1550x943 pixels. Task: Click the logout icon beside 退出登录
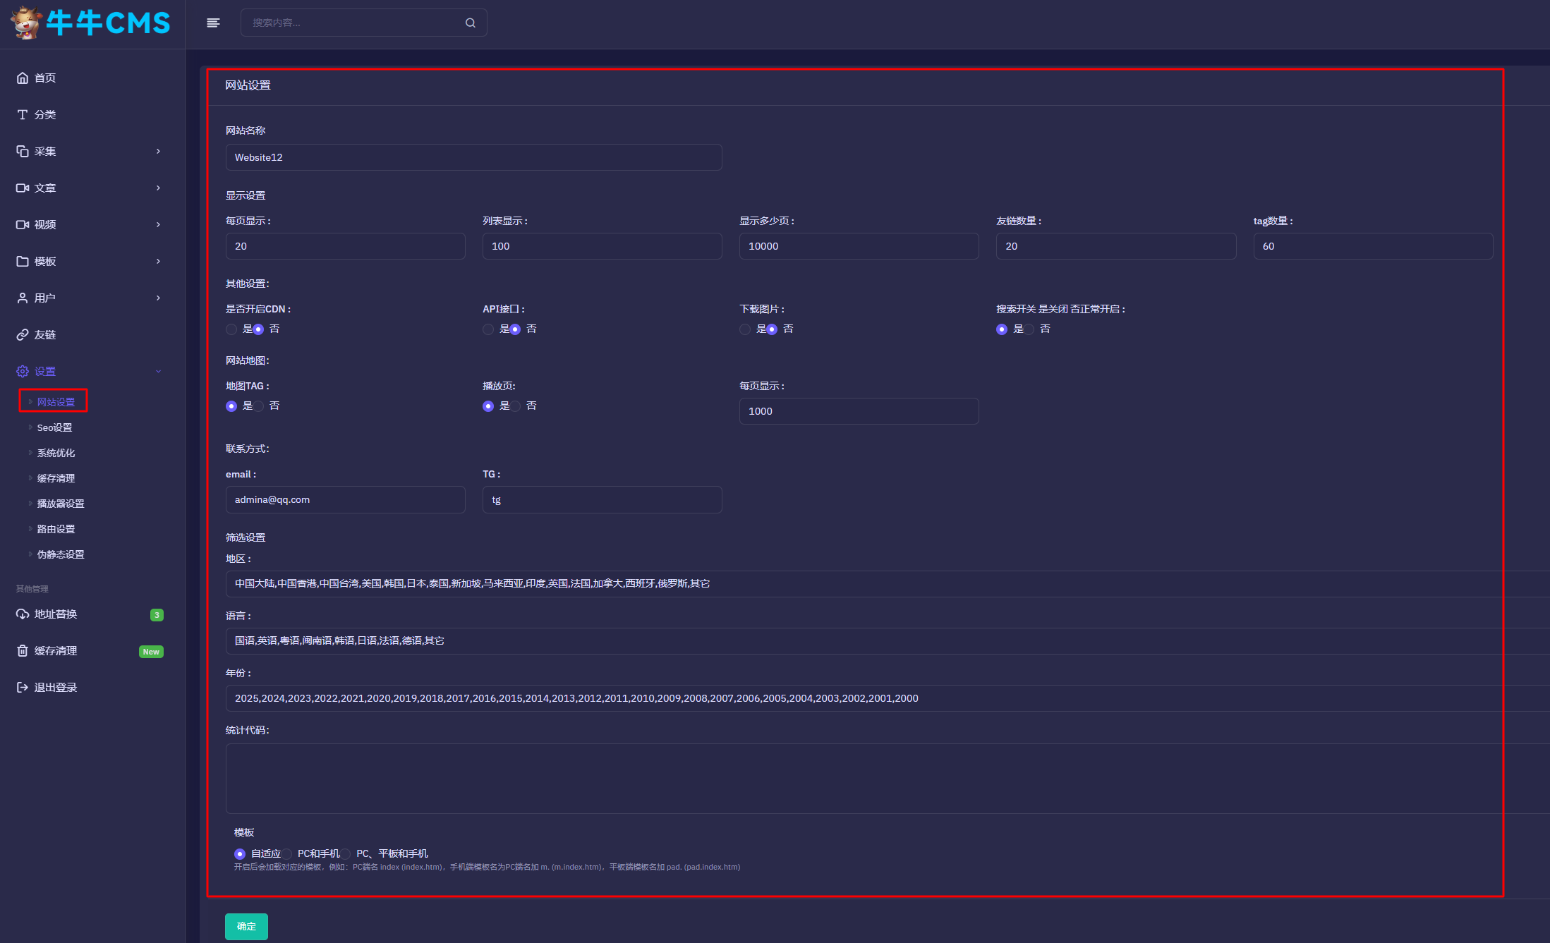(x=23, y=687)
